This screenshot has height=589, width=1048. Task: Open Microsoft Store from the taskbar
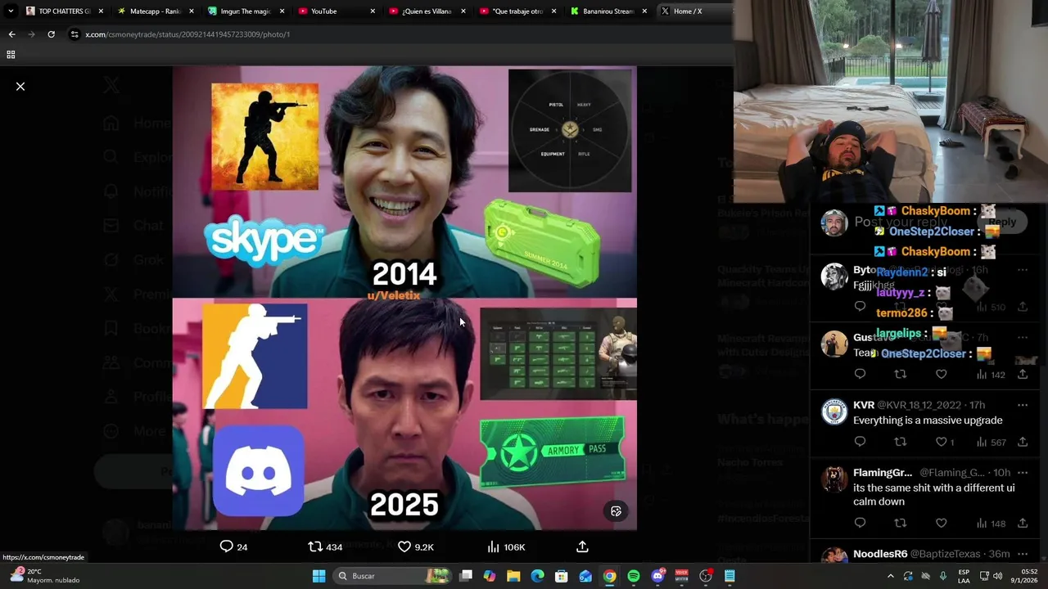tap(562, 576)
